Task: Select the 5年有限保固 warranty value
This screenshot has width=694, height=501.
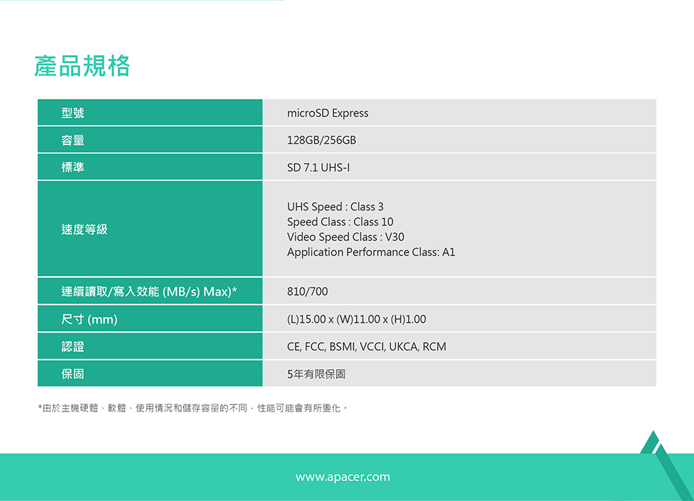Action: click(x=316, y=374)
